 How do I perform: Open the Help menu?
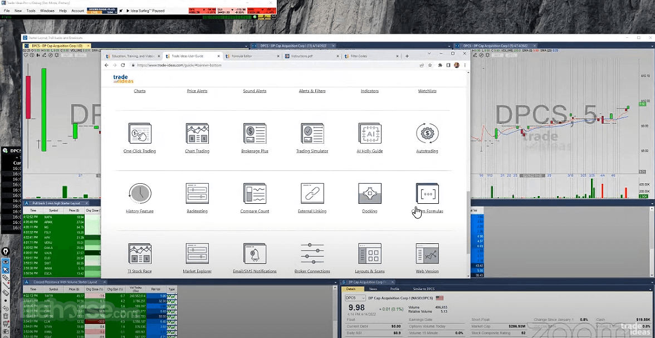(x=62, y=11)
